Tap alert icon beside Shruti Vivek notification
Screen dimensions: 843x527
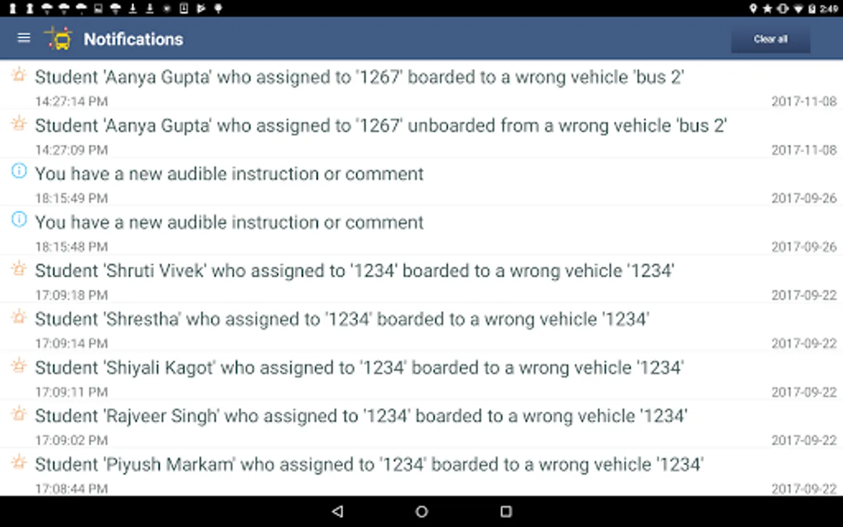[19, 269]
